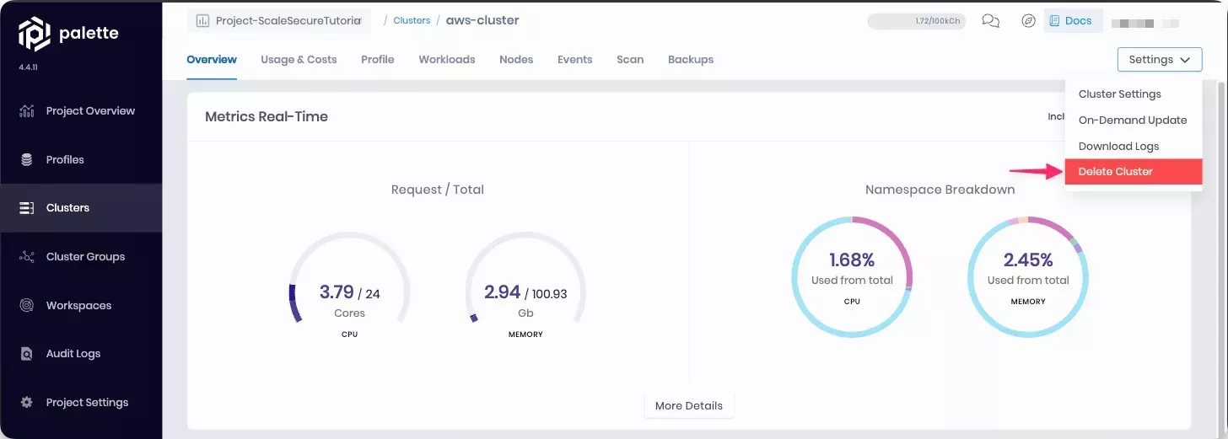
Task: Open the Docs button
Action: pyautogui.click(x=1073, y=21)
